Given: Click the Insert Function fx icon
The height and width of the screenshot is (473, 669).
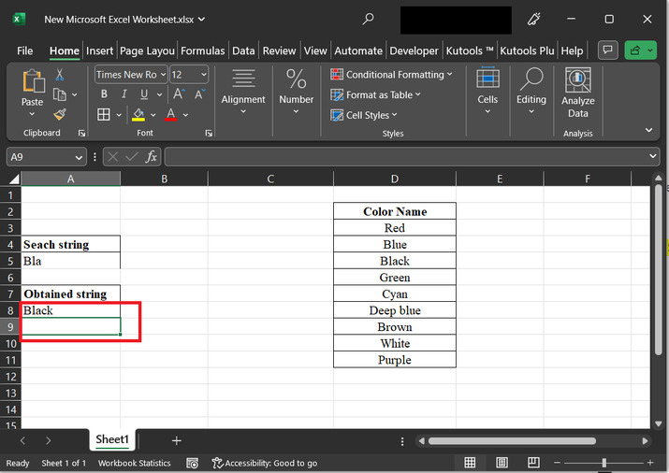Looking at the screenshot, I should click(x=151, y=157).
